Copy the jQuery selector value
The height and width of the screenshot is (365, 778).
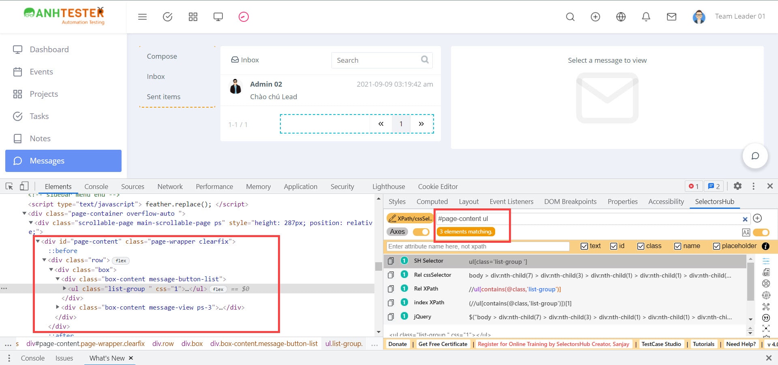click(x=391, y=316)
